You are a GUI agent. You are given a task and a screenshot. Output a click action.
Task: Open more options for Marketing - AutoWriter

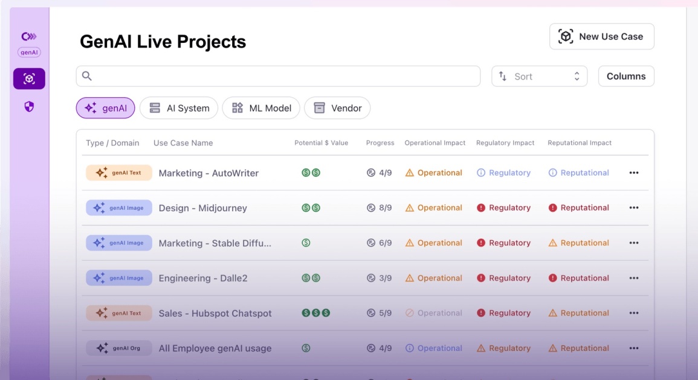tap(633, 173)
